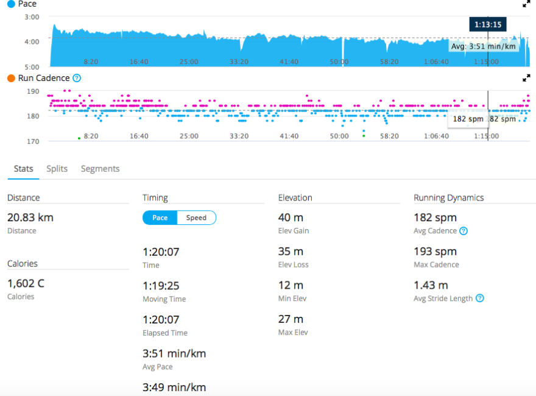Expand the Pace chart to fullscreen

pos(526,4)
